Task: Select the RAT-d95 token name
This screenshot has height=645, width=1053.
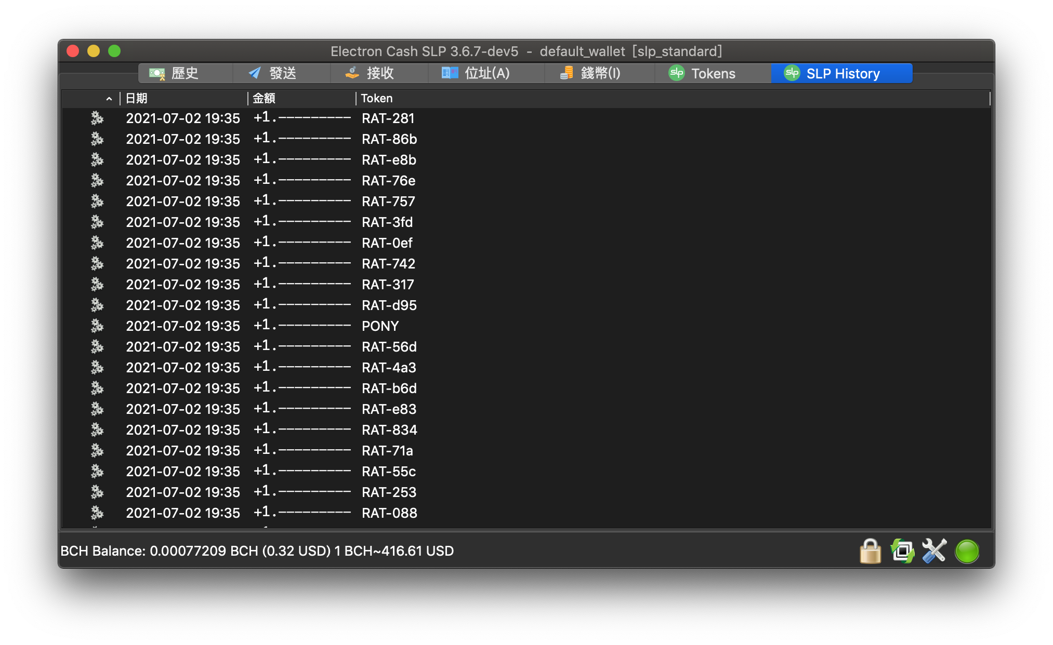Action: (389, 305)
